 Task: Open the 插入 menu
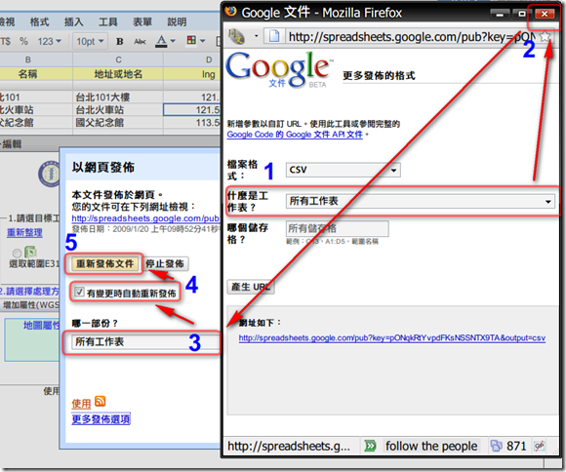point(73,22)
